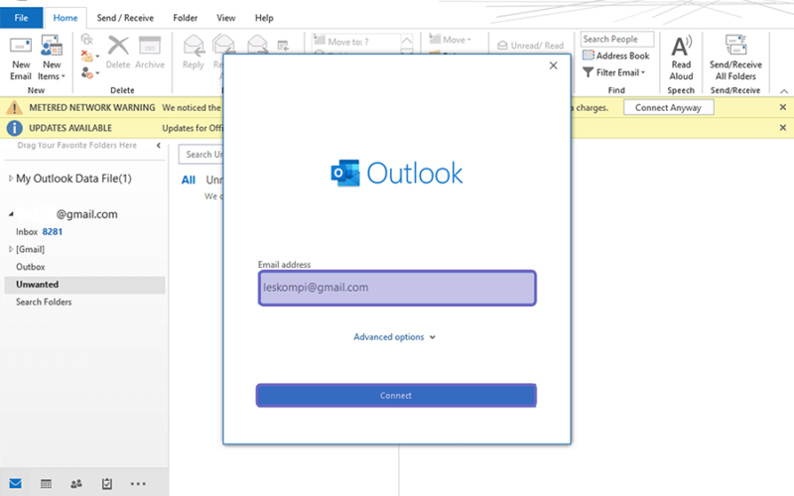Expand My Outlook Data File(1)
This screenshot has width=794, height=496.
coord(11,179)
